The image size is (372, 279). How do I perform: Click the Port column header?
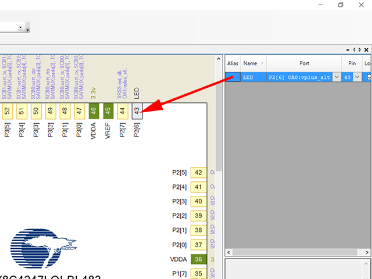coord(304,63)
